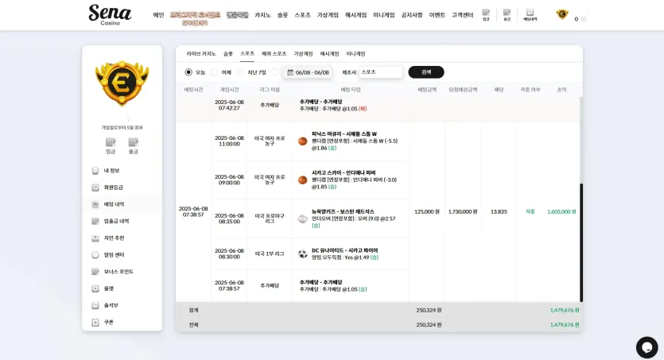The height and width of the screenshot is (360, 664).
Task: Open the 베팅내역 icon in top header
Action: click(530, 15)
